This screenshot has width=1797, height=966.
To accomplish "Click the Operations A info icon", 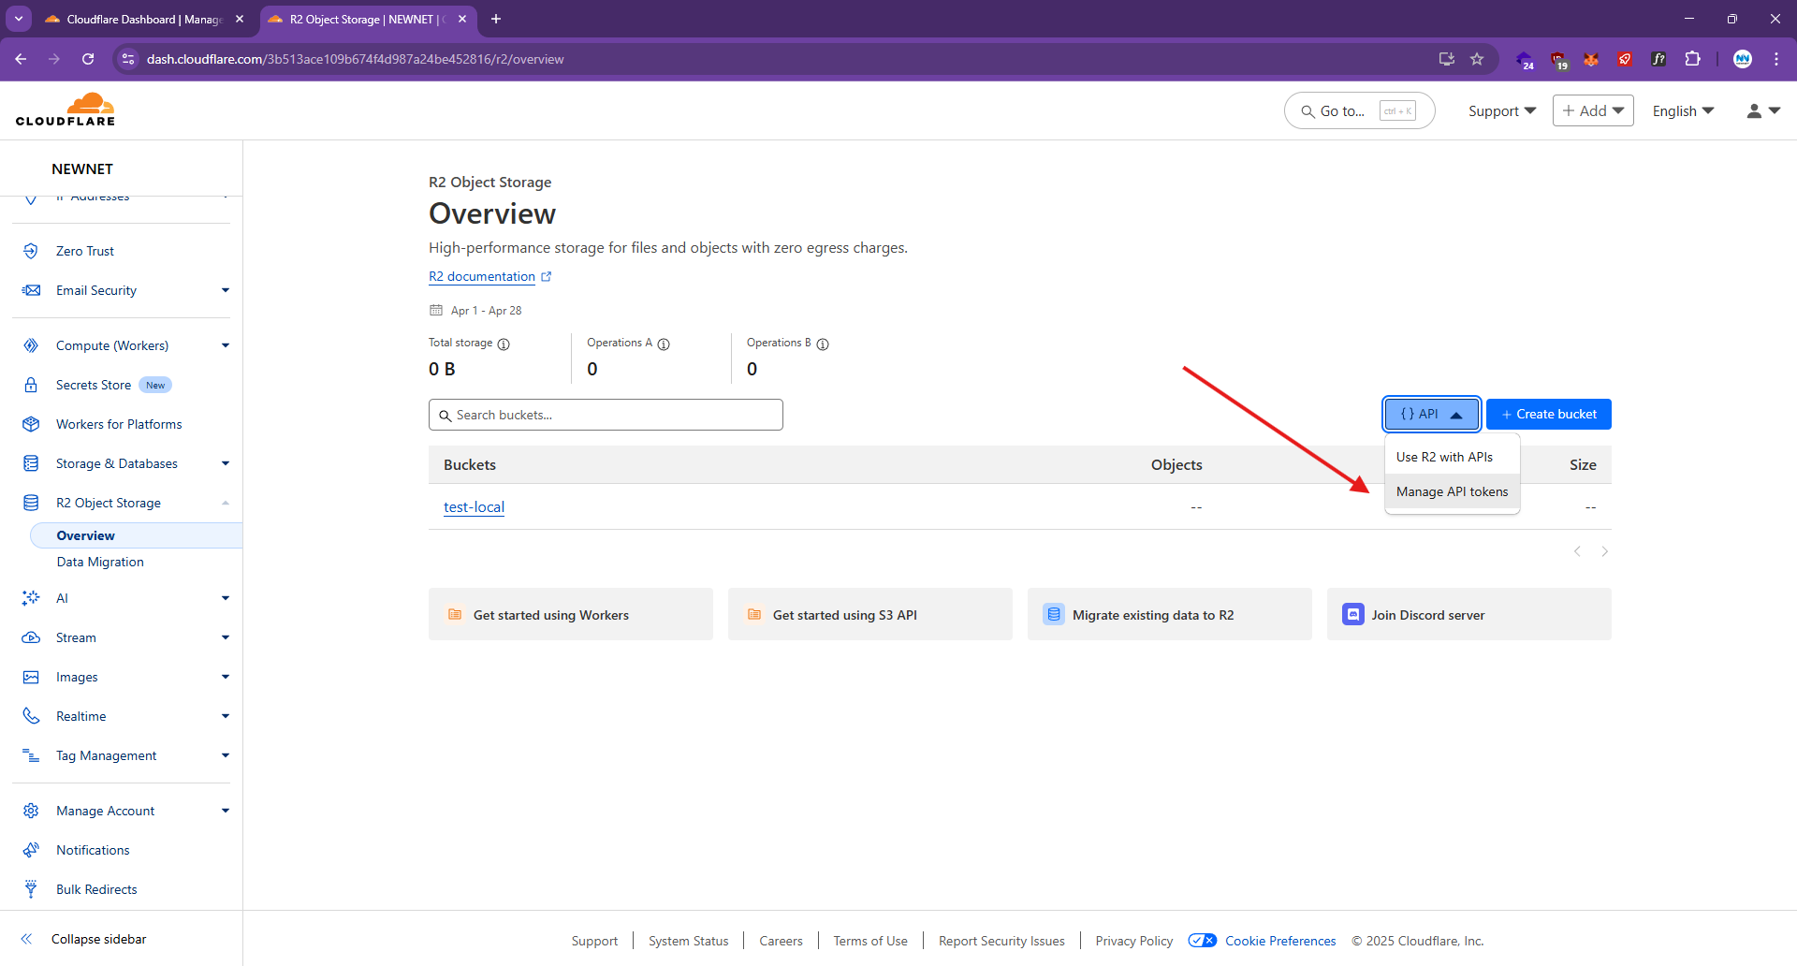I will click(x=664, y=344).
